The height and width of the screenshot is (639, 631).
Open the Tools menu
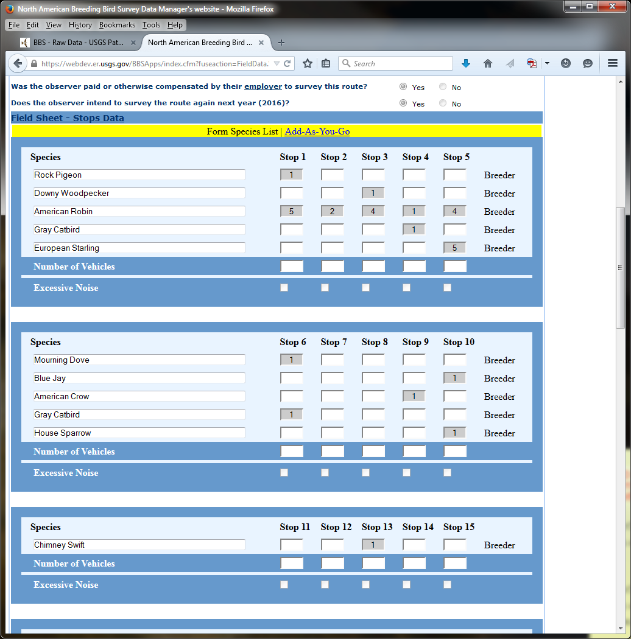click(151, 25)
